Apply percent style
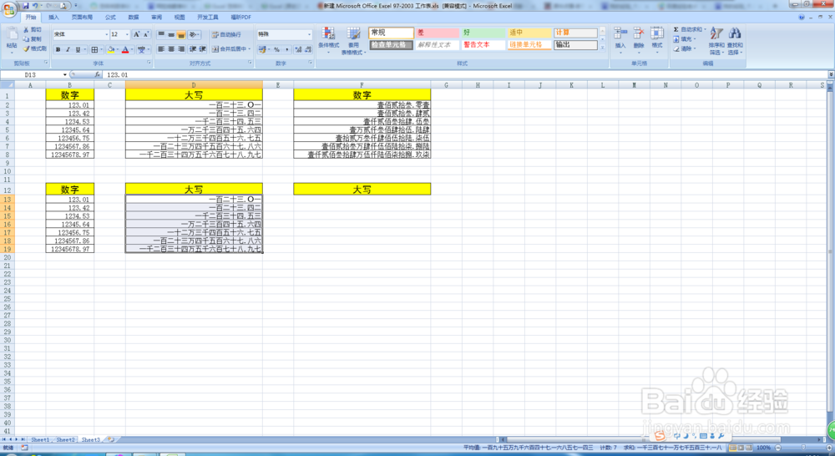 277,49
